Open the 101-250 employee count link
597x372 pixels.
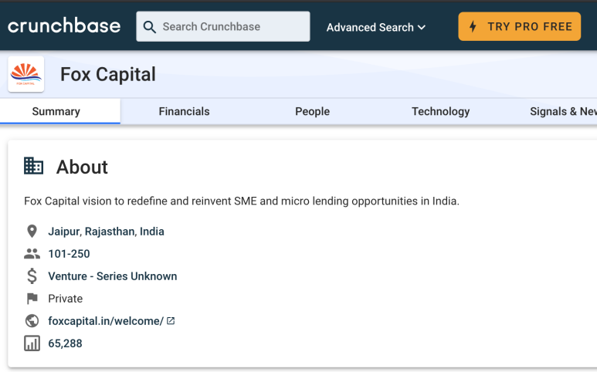(69, 254)
